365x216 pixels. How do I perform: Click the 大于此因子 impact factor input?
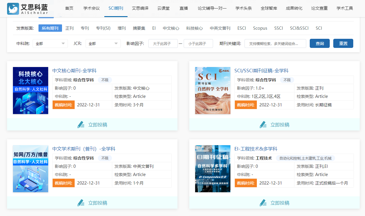[x=163, y=43]
